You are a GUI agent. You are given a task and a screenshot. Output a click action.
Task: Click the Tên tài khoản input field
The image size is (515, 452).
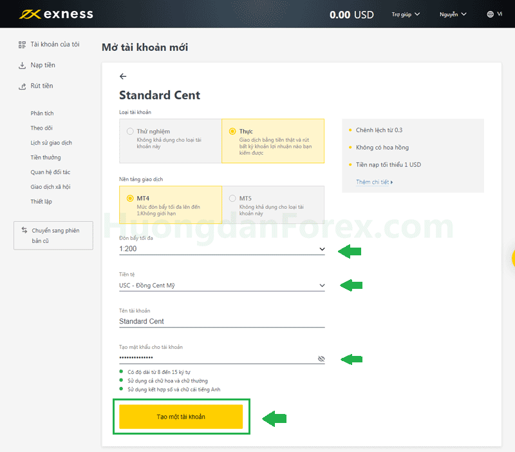(222, 321)
